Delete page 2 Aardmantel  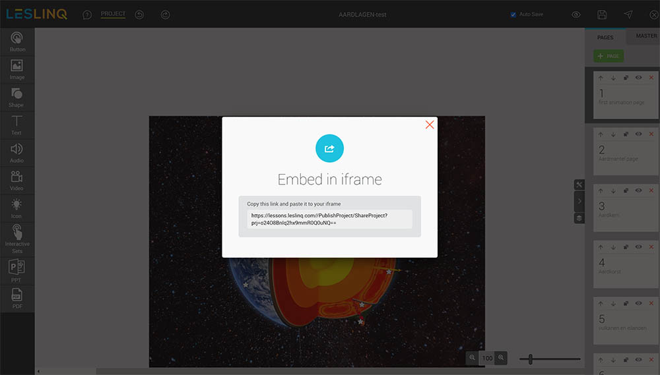click(x=651, y=134)
